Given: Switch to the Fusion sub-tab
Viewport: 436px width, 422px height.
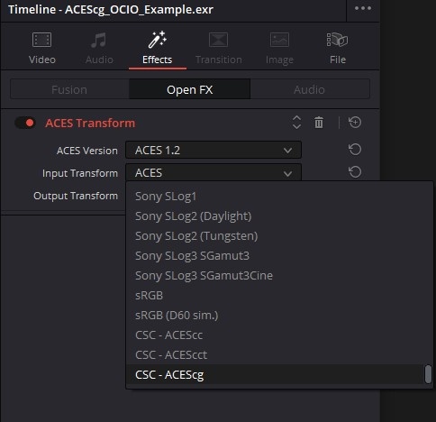Looking at the screenshot, I should 69,89.
